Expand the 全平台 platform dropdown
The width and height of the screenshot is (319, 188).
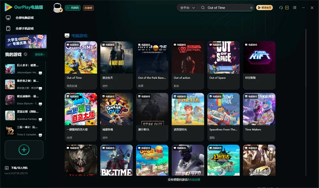pyautogui.click(x=187, y=8)
